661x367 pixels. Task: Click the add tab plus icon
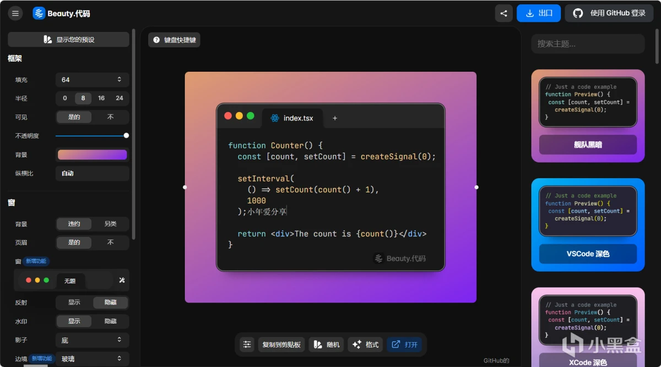tap(334, 118)
